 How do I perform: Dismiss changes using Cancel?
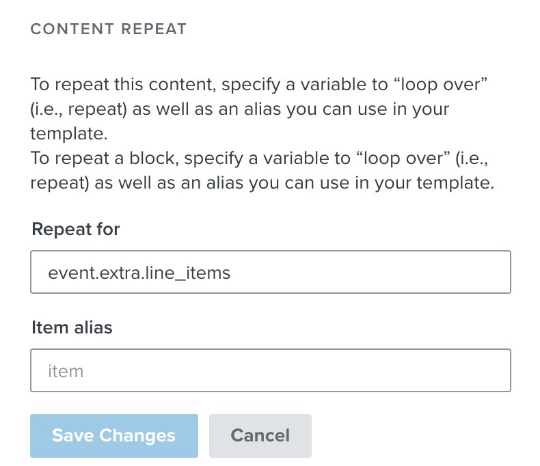(260, 435)
